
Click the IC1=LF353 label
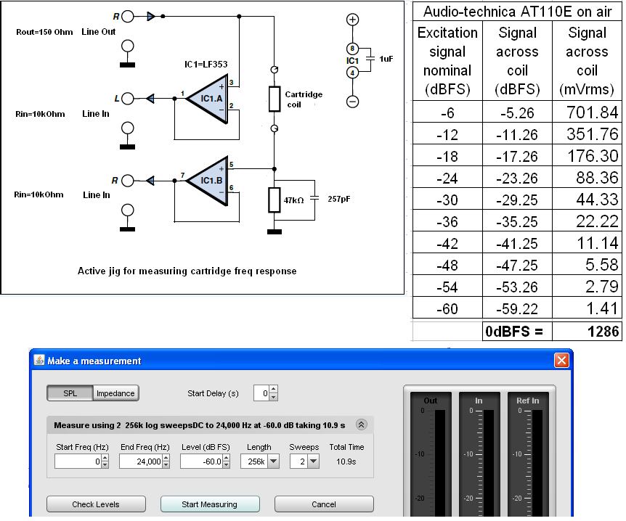coord(206,65)
